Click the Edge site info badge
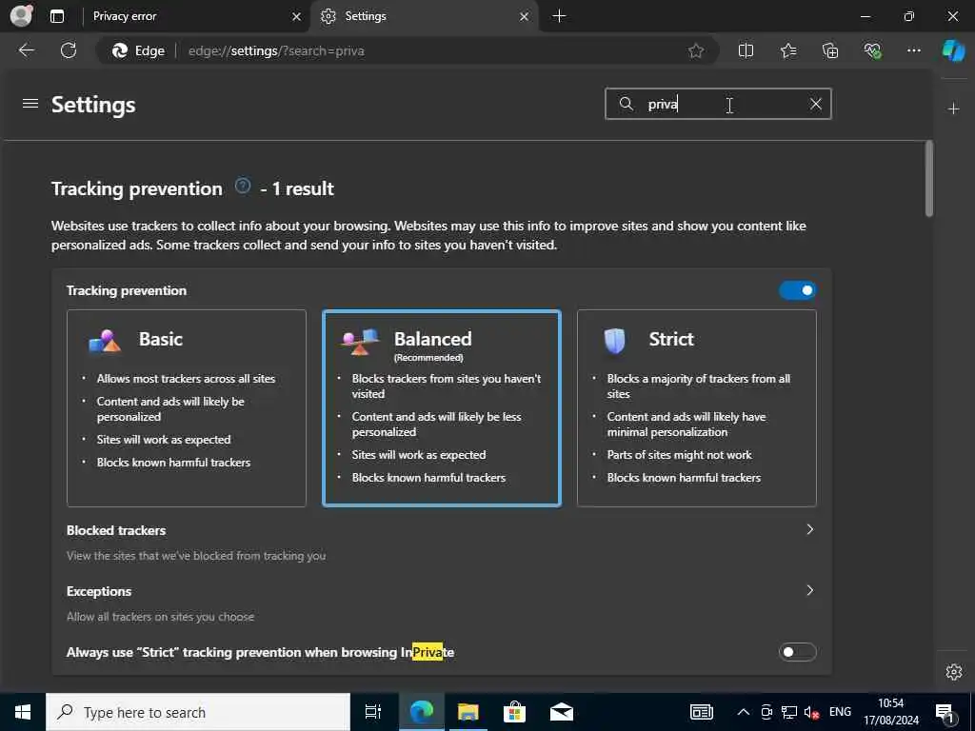 coord(139,51)
